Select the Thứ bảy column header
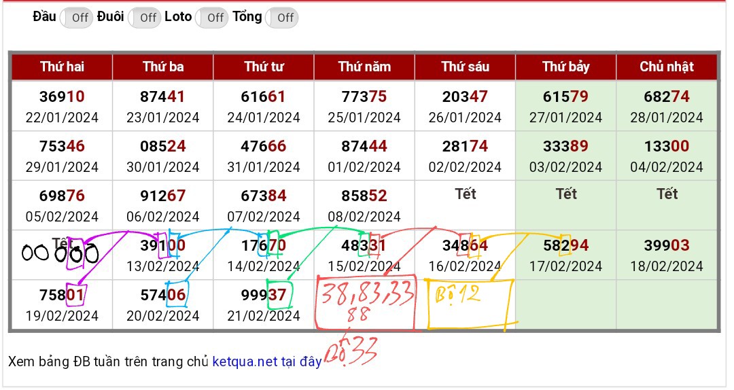The image size is (734, 390). point(565,67)
